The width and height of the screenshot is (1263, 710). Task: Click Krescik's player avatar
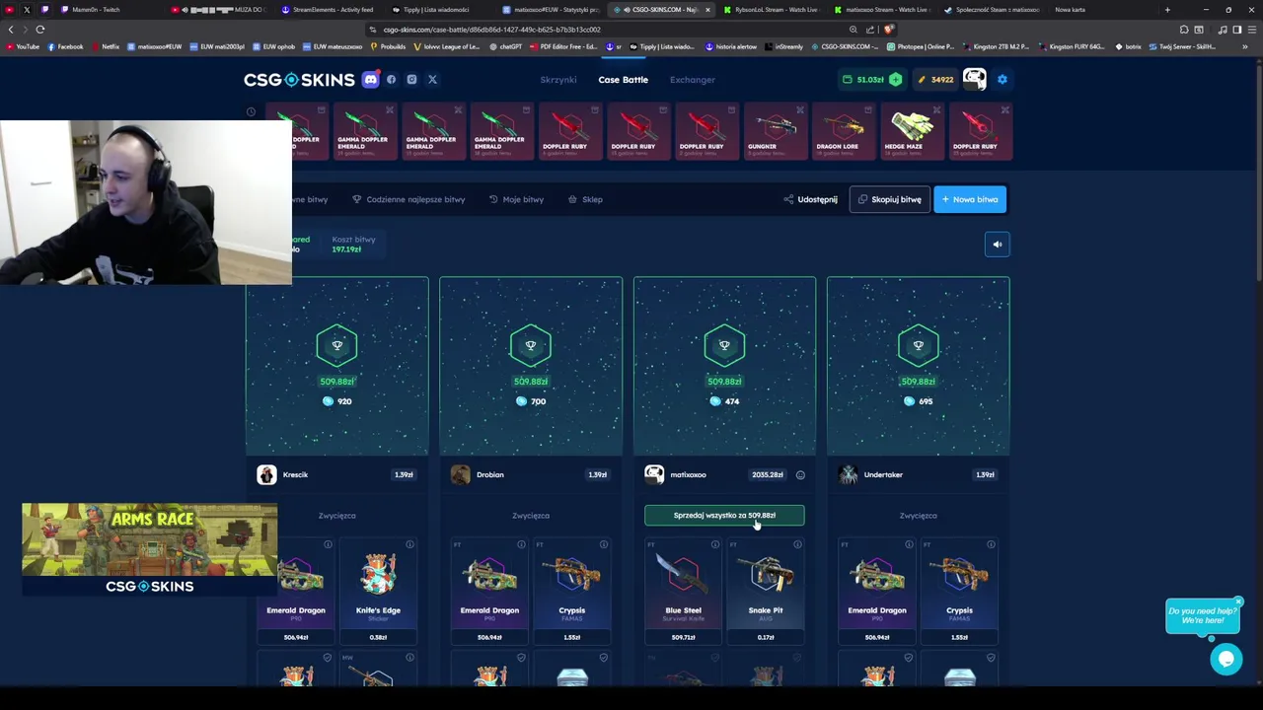266,475
